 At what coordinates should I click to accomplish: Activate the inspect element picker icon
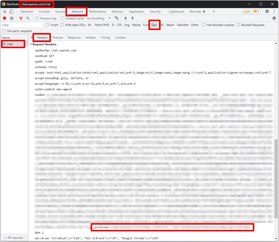click(5, 12)
